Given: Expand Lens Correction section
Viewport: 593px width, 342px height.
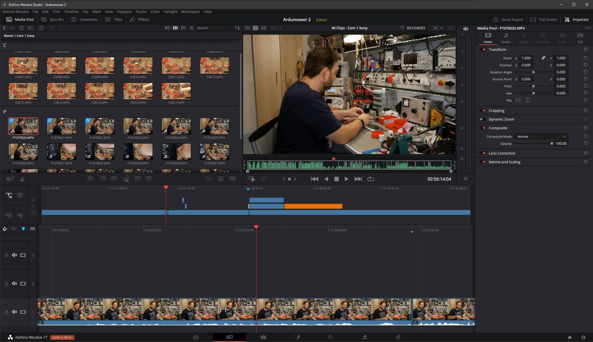Looking at the screenshot, I should point(502,153).
